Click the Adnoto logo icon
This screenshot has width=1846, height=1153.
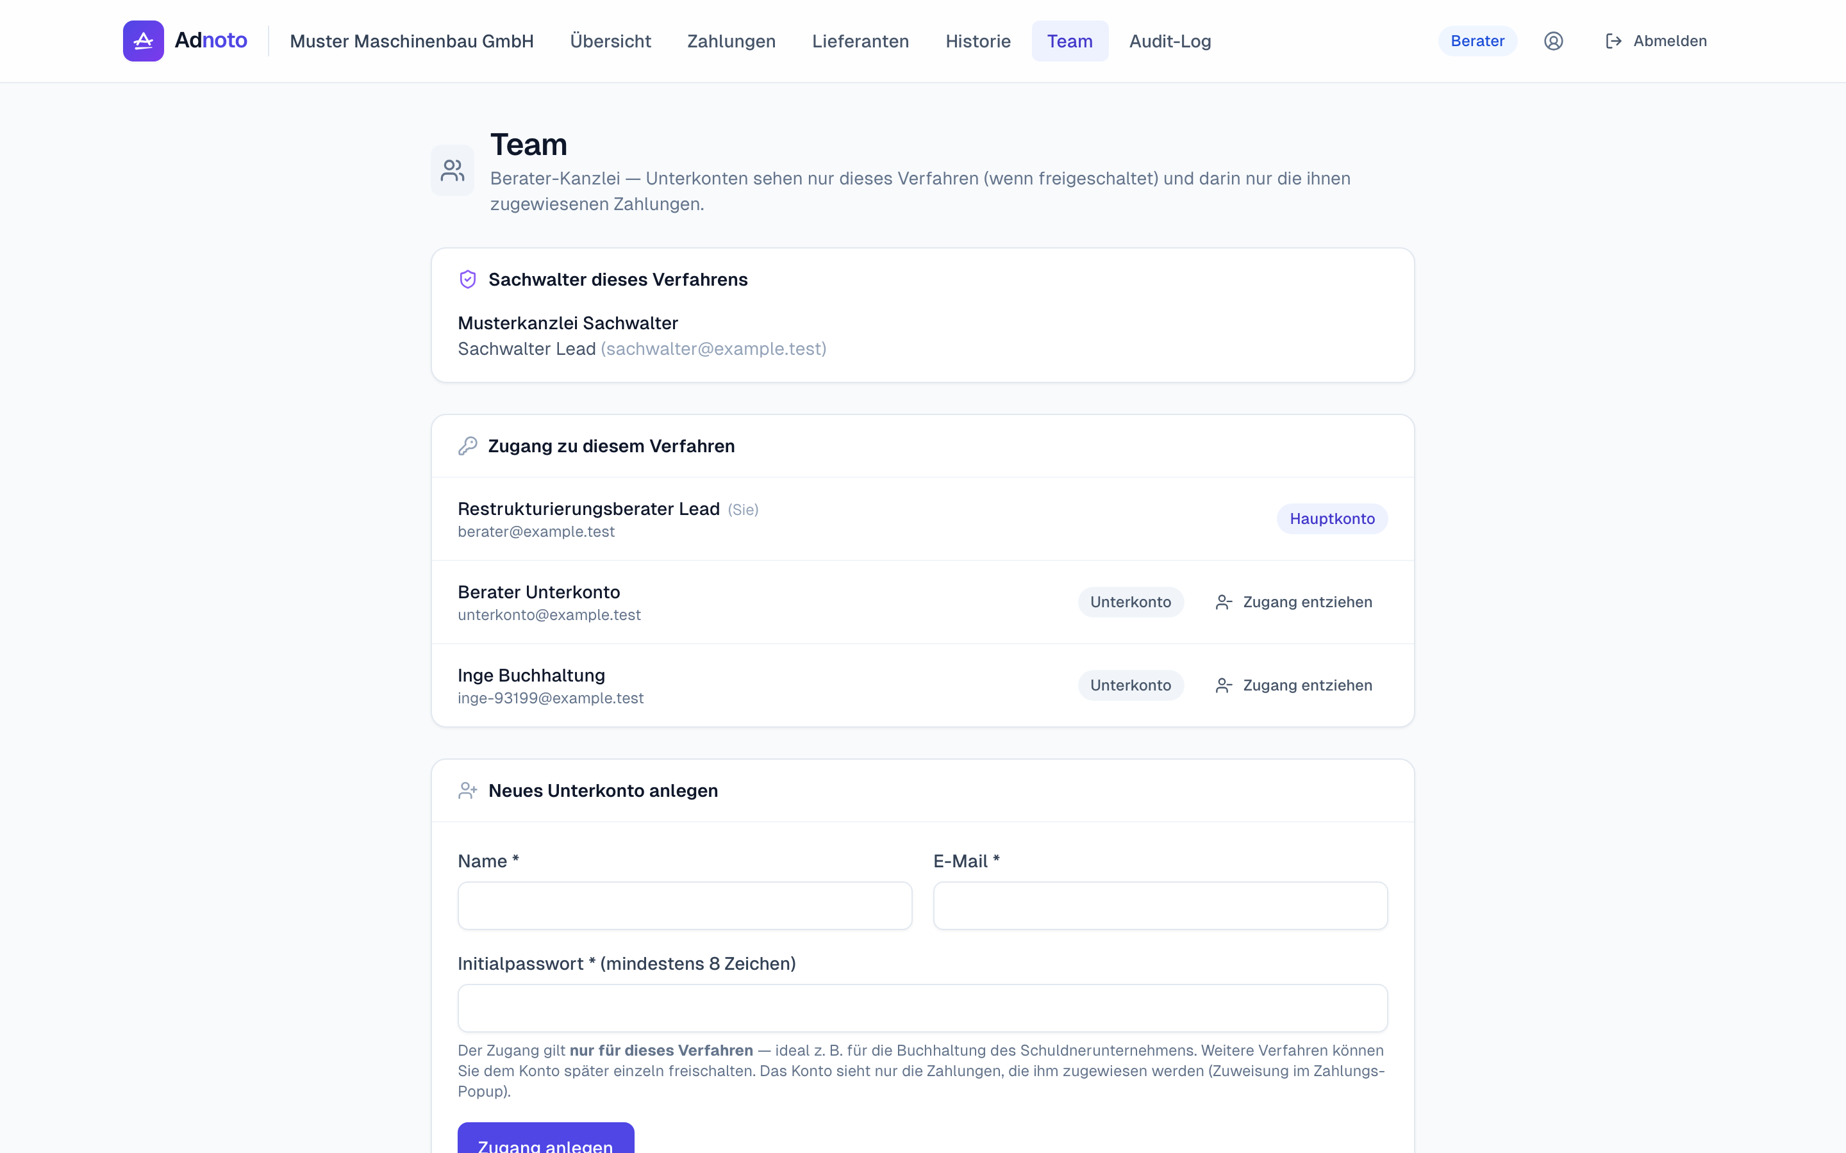point(144,41)
